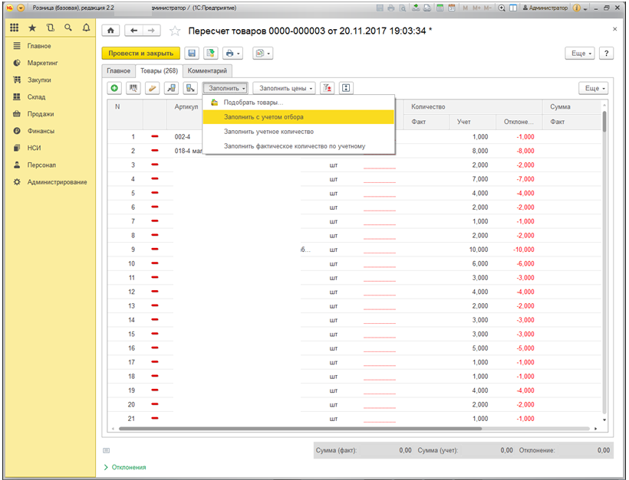Open the 1C main menu arrow in the title bar

21,8
